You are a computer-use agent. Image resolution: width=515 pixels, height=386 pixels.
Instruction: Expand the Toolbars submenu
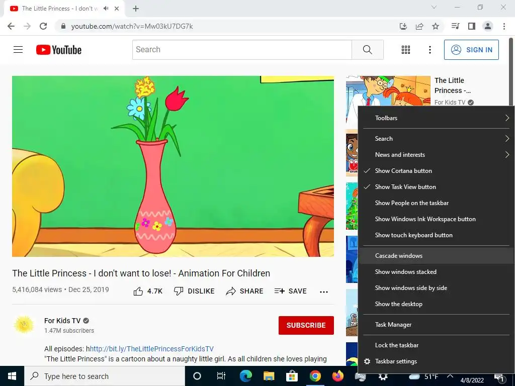click(436, 118)
